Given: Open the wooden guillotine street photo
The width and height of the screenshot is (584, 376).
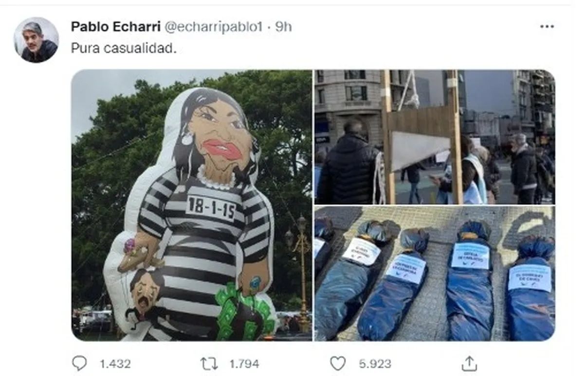Looking at the screenshot, I should click(435, 137).
